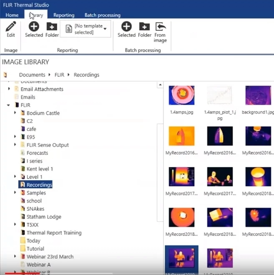Open the Batch processing tab
274x275 pixels.
click(x=102, y=15)
